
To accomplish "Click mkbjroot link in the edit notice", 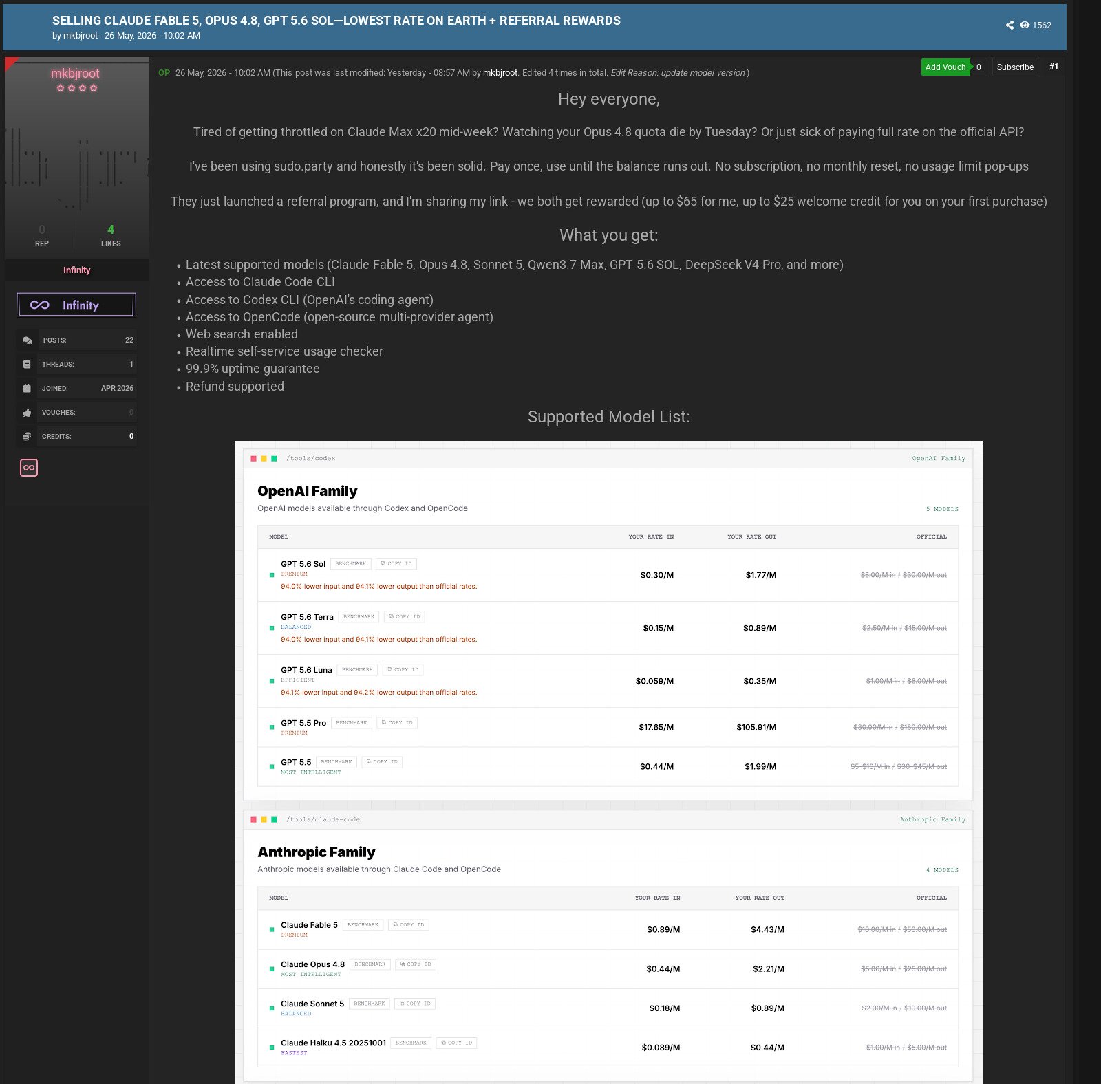I will (500, 73).
